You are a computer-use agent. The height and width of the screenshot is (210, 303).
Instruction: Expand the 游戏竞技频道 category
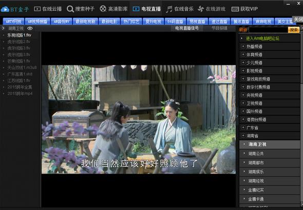point(270,79)
